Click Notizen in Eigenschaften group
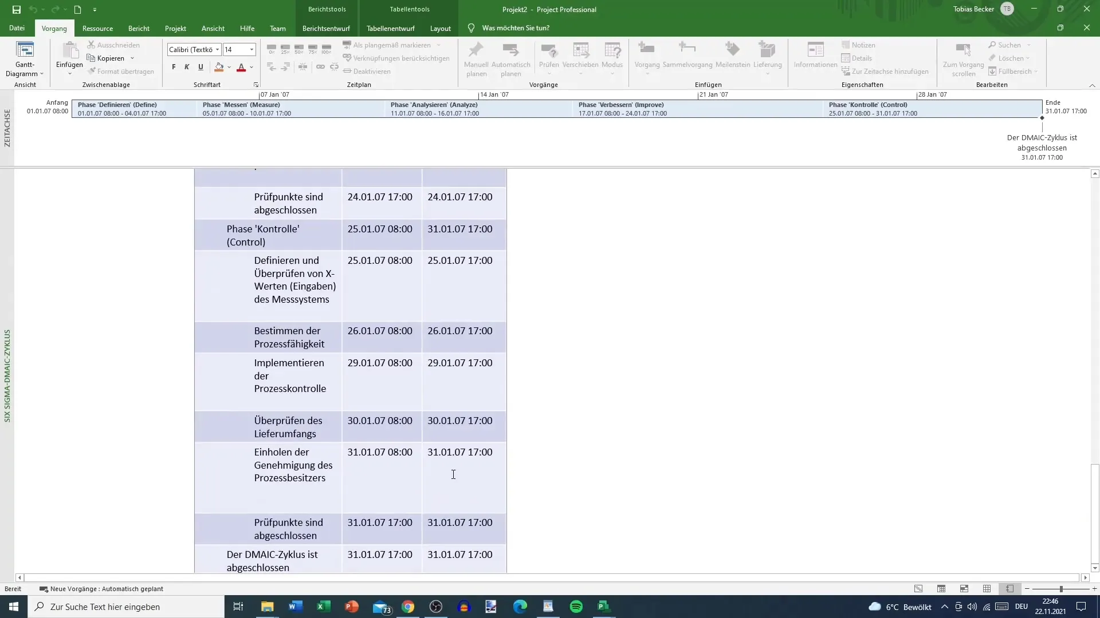 tap(858, 45)
